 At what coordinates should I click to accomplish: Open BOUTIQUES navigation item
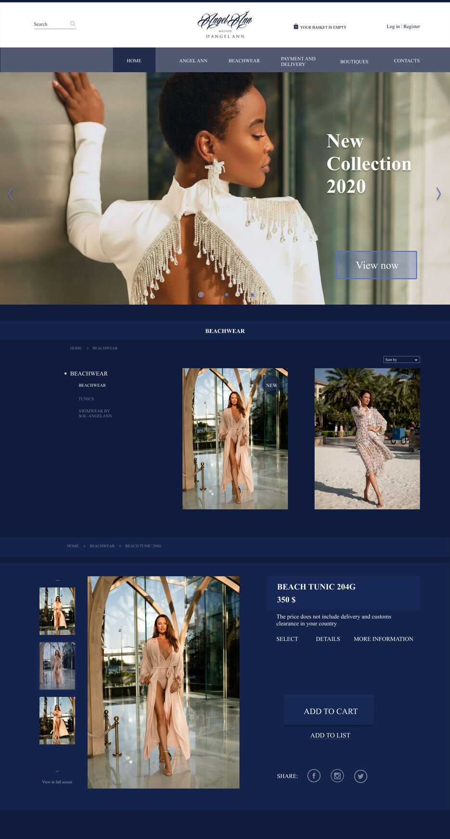pos(354,62)
